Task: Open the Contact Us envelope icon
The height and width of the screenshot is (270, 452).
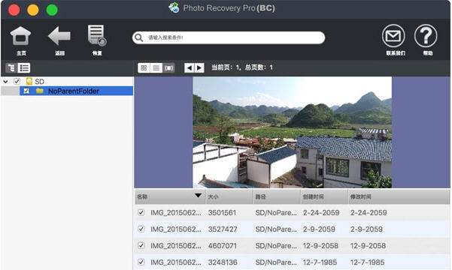Action: (393, 36)
